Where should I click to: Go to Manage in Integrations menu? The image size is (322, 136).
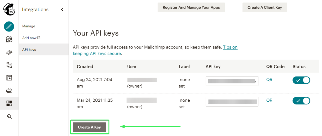29,26
